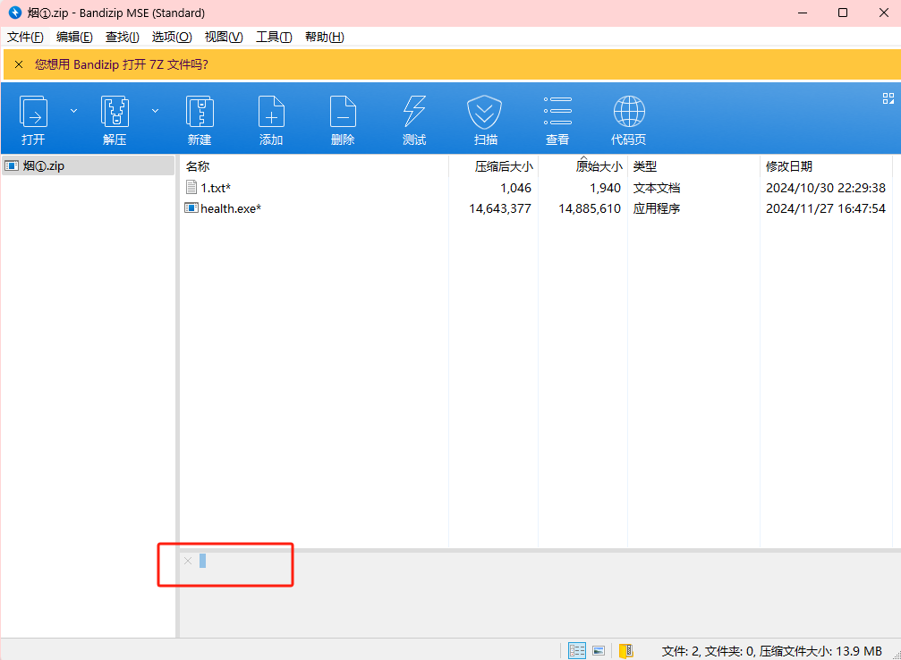This screenshot has height=660, width=901.
Task: Select 烟①.zip in the left tree
Action: pyautogui.click(x=89, y=166)
